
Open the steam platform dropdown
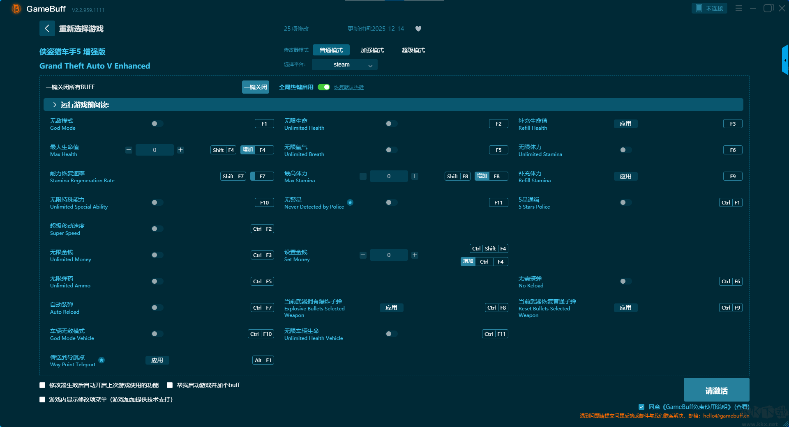point(345,64)
